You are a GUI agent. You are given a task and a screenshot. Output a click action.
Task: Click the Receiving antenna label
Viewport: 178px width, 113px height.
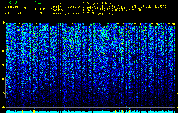coord(65,13)
